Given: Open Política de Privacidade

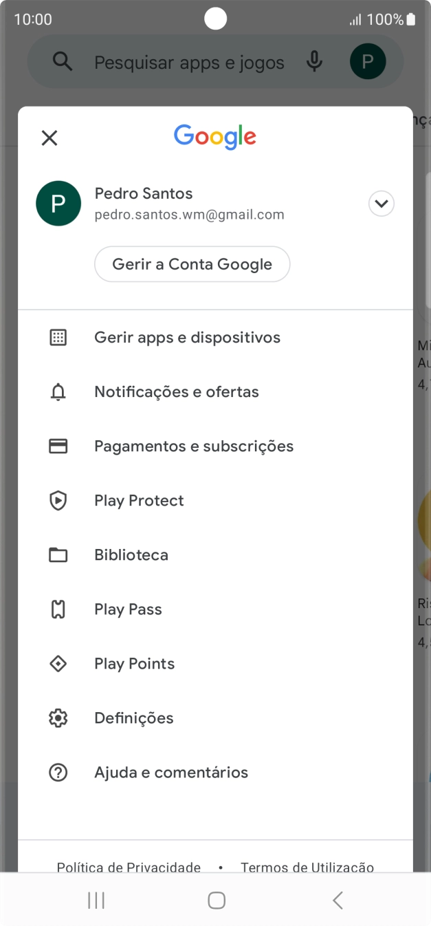Looking at the screenshot, I should tap(128, 867).
